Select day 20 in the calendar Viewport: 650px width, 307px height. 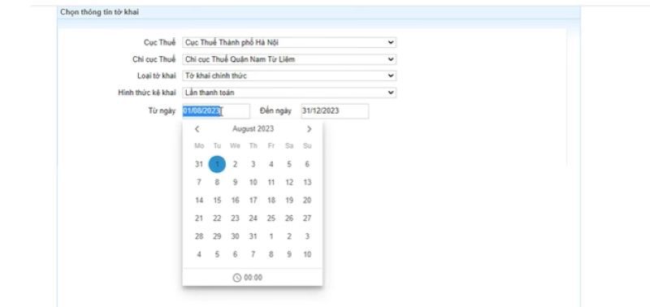click(307, 200)
